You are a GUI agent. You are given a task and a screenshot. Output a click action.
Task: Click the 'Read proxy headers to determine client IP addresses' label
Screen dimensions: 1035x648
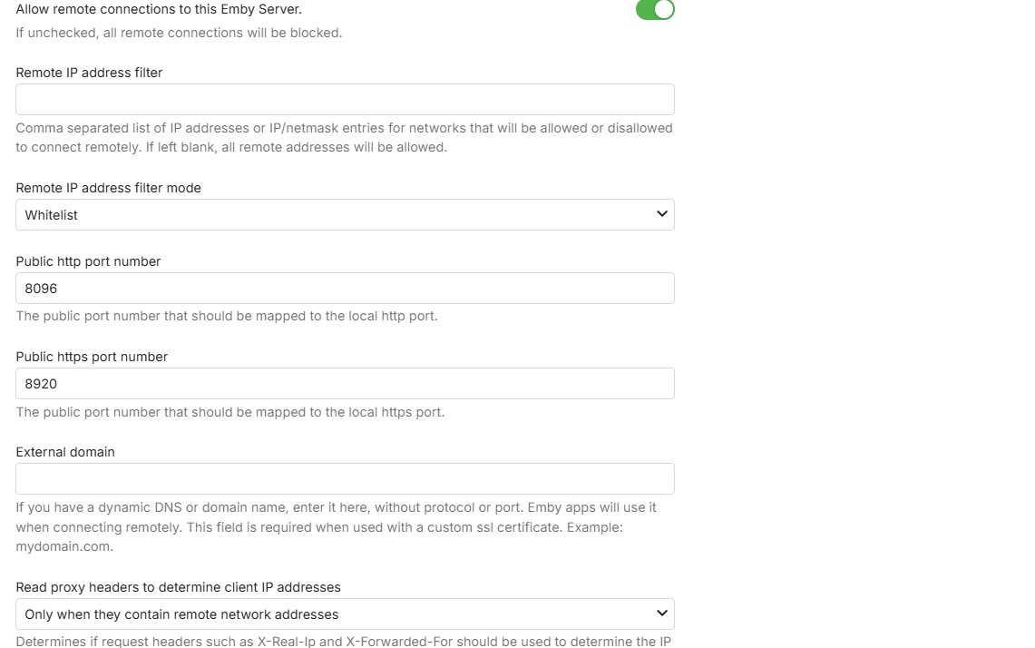tap(178, 587)
